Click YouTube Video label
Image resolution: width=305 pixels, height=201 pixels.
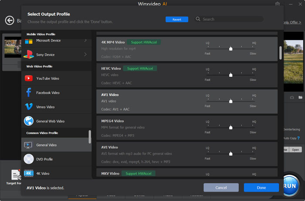coord(47,78)
